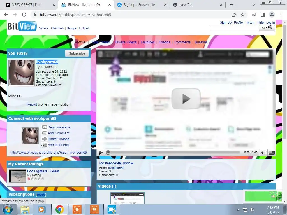This screenshot has height=215, width=287.
Task: Open the Bulletins profile tab
Action: coord(201,42)
